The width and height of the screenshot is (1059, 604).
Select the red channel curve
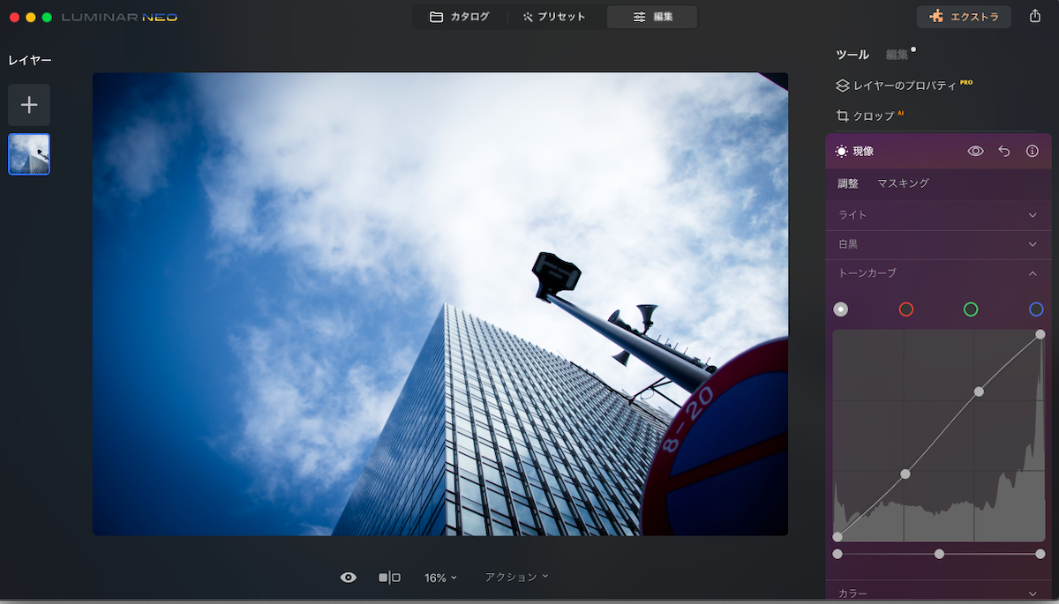[905, 309]
